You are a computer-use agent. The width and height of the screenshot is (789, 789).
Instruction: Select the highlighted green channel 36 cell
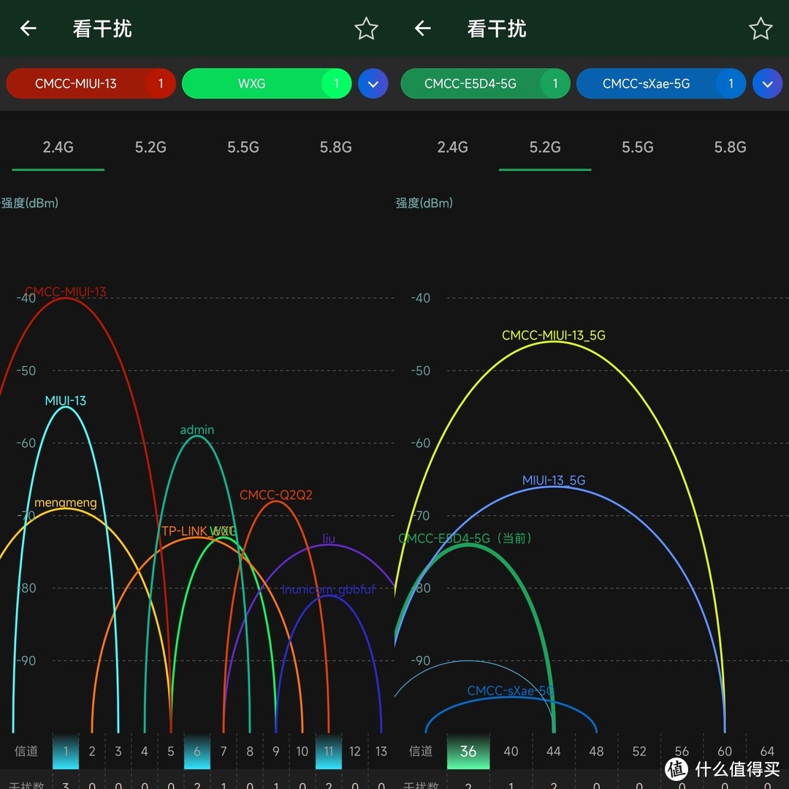pyautogui.click(x=468, y=751)
